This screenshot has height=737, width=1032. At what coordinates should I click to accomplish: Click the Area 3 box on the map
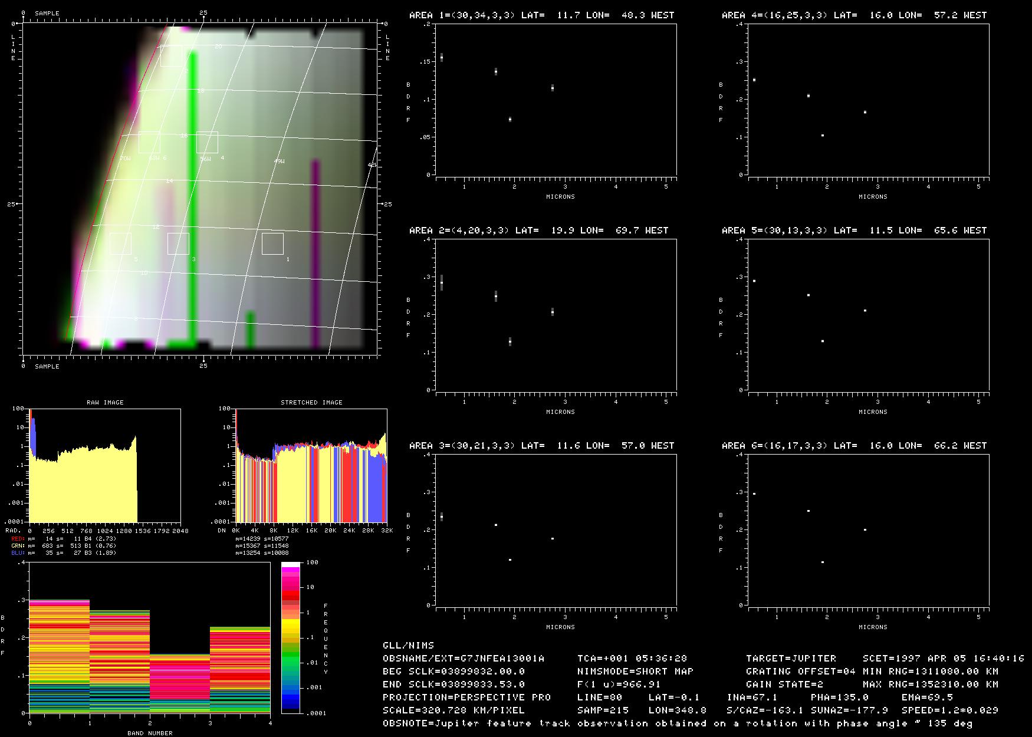[178, 244]
